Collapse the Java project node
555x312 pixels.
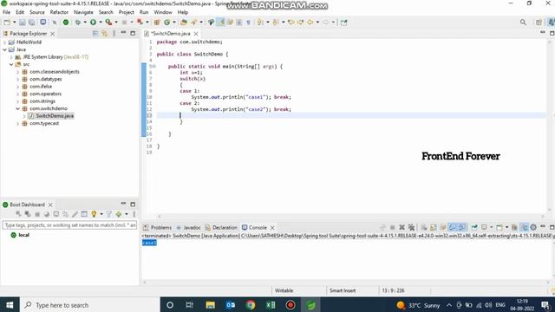pyautogui.click(x=4, y=49)
